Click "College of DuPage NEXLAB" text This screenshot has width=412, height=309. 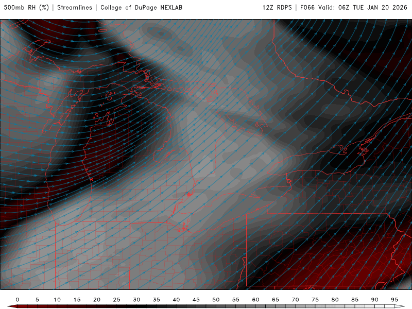(141, 7)
